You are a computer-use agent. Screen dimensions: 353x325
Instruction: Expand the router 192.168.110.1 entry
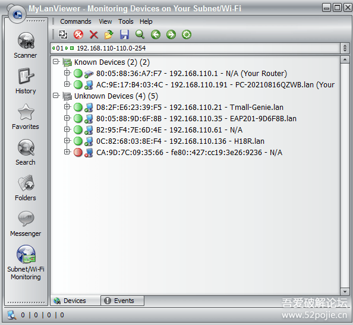pyautogui.click(x=67, y=73)
